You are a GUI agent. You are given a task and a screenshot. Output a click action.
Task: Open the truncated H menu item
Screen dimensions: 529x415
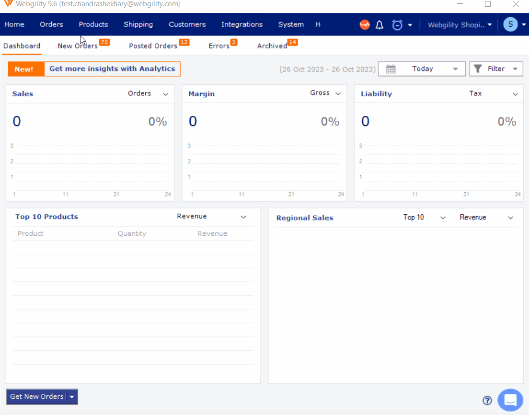(318, 24)
